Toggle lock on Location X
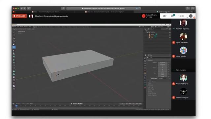The width and height of the screenshot is (211, 119). [x=168, y=63]
